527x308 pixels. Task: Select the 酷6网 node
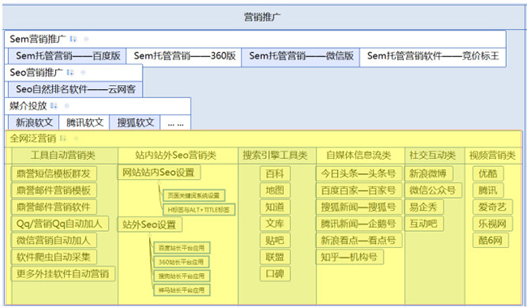(x=490, y=241)
